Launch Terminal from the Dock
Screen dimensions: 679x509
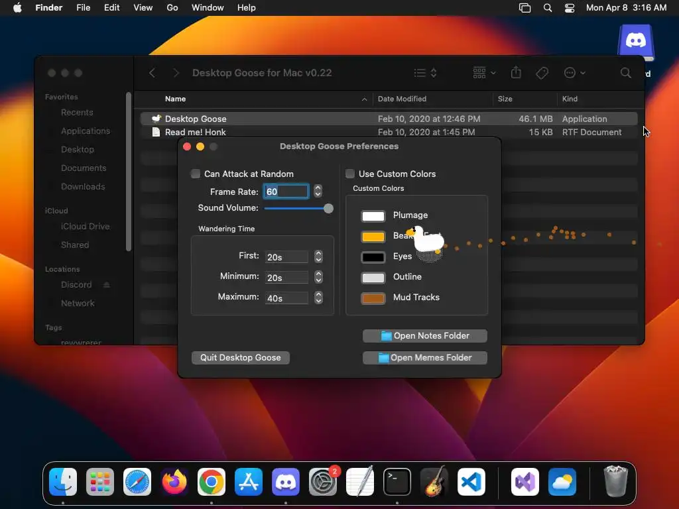tap(397, 482)
